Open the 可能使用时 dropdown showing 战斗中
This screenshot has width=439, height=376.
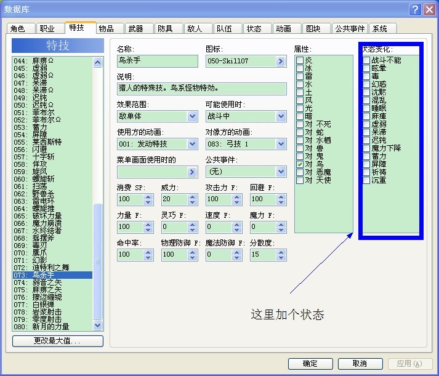tap(281, 116)
